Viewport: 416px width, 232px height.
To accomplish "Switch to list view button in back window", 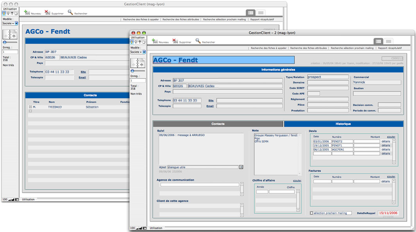I will [261, 13].
